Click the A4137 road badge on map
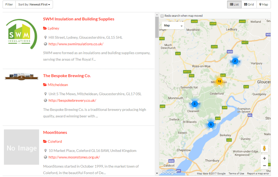The image size is (278, 177). pos(187,72)
